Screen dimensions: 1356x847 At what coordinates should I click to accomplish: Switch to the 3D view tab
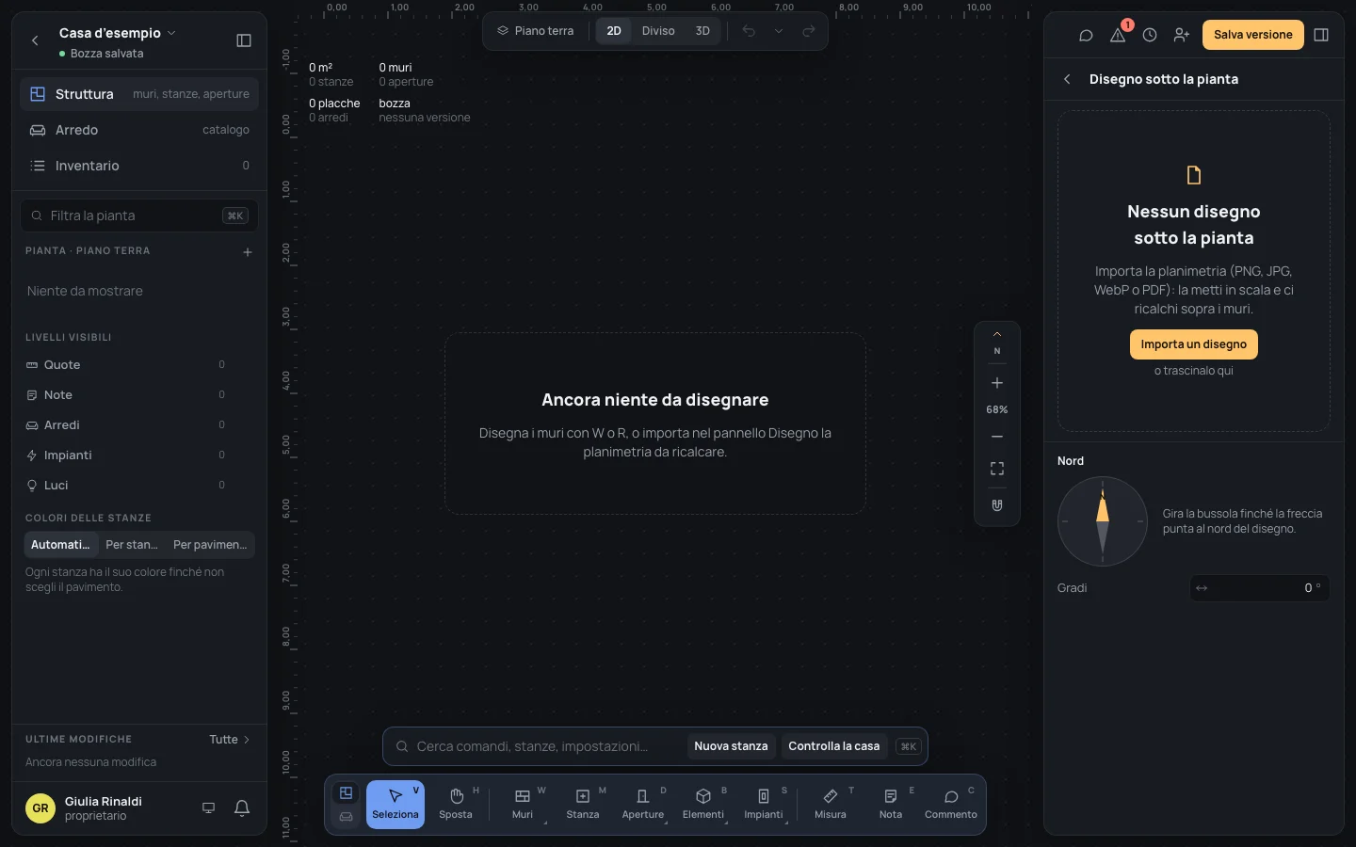(702, 31)
